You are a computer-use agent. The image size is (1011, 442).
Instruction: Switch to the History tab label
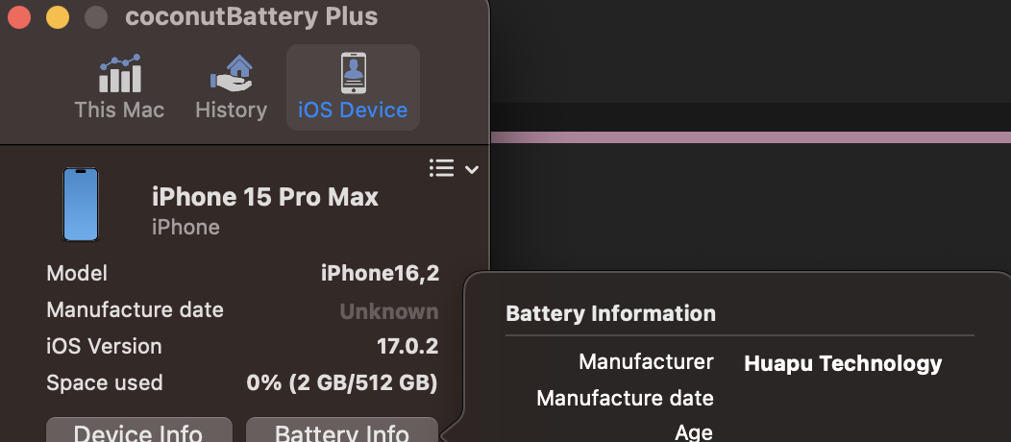tap(232, 110)
